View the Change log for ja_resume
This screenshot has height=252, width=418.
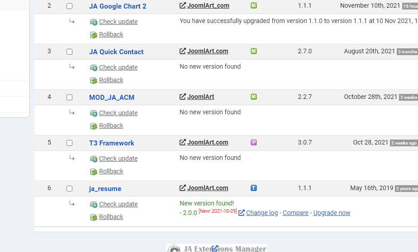262,213
